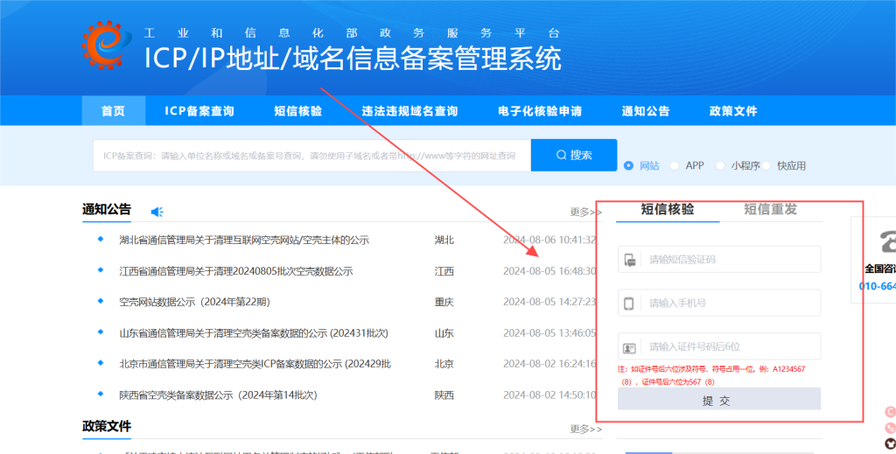Select the 网站 radio button

point(628,165)
